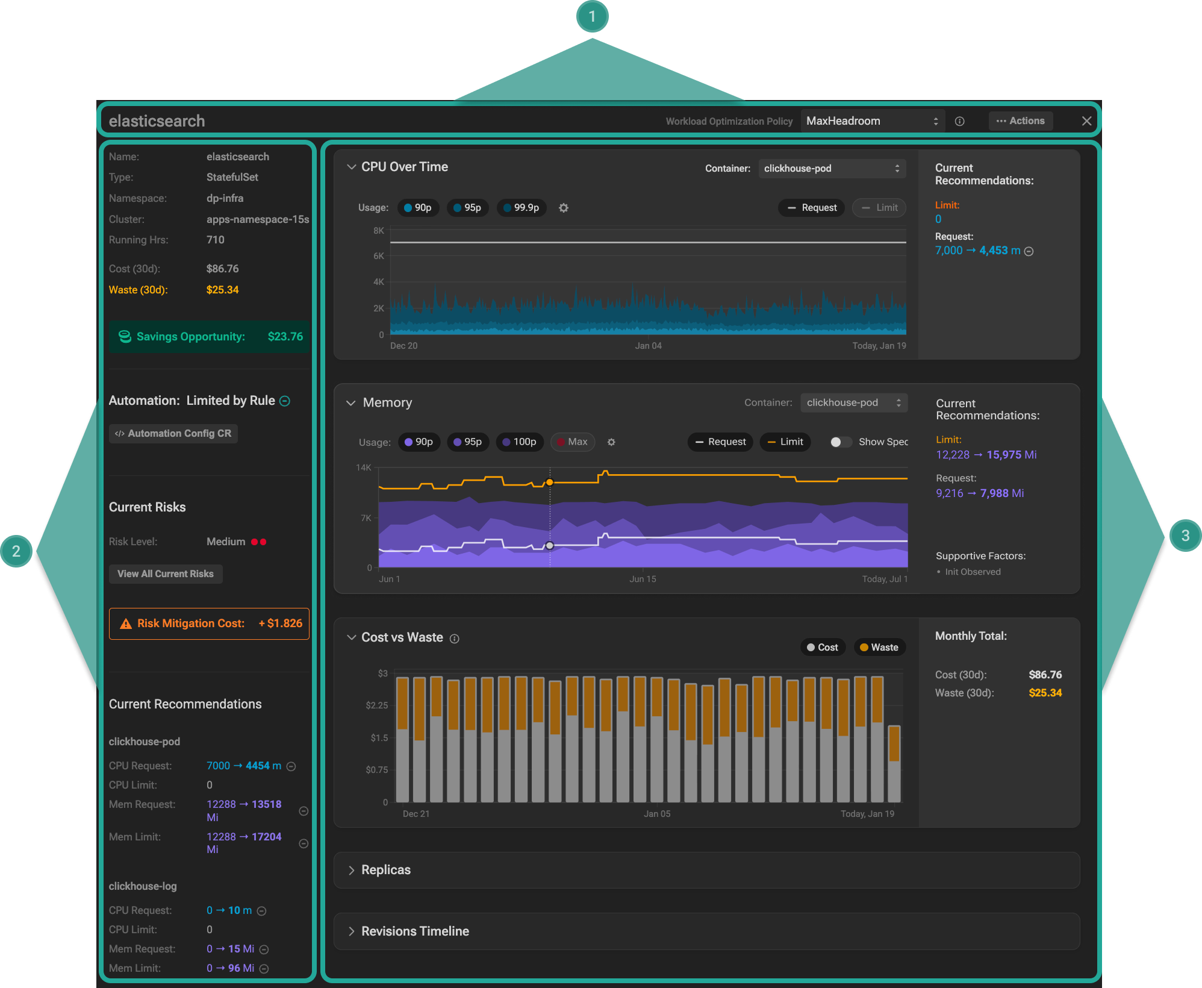
Task: Click memory limit recommendation 12,228 → 15,975 Mi
Action: [986, 455]
